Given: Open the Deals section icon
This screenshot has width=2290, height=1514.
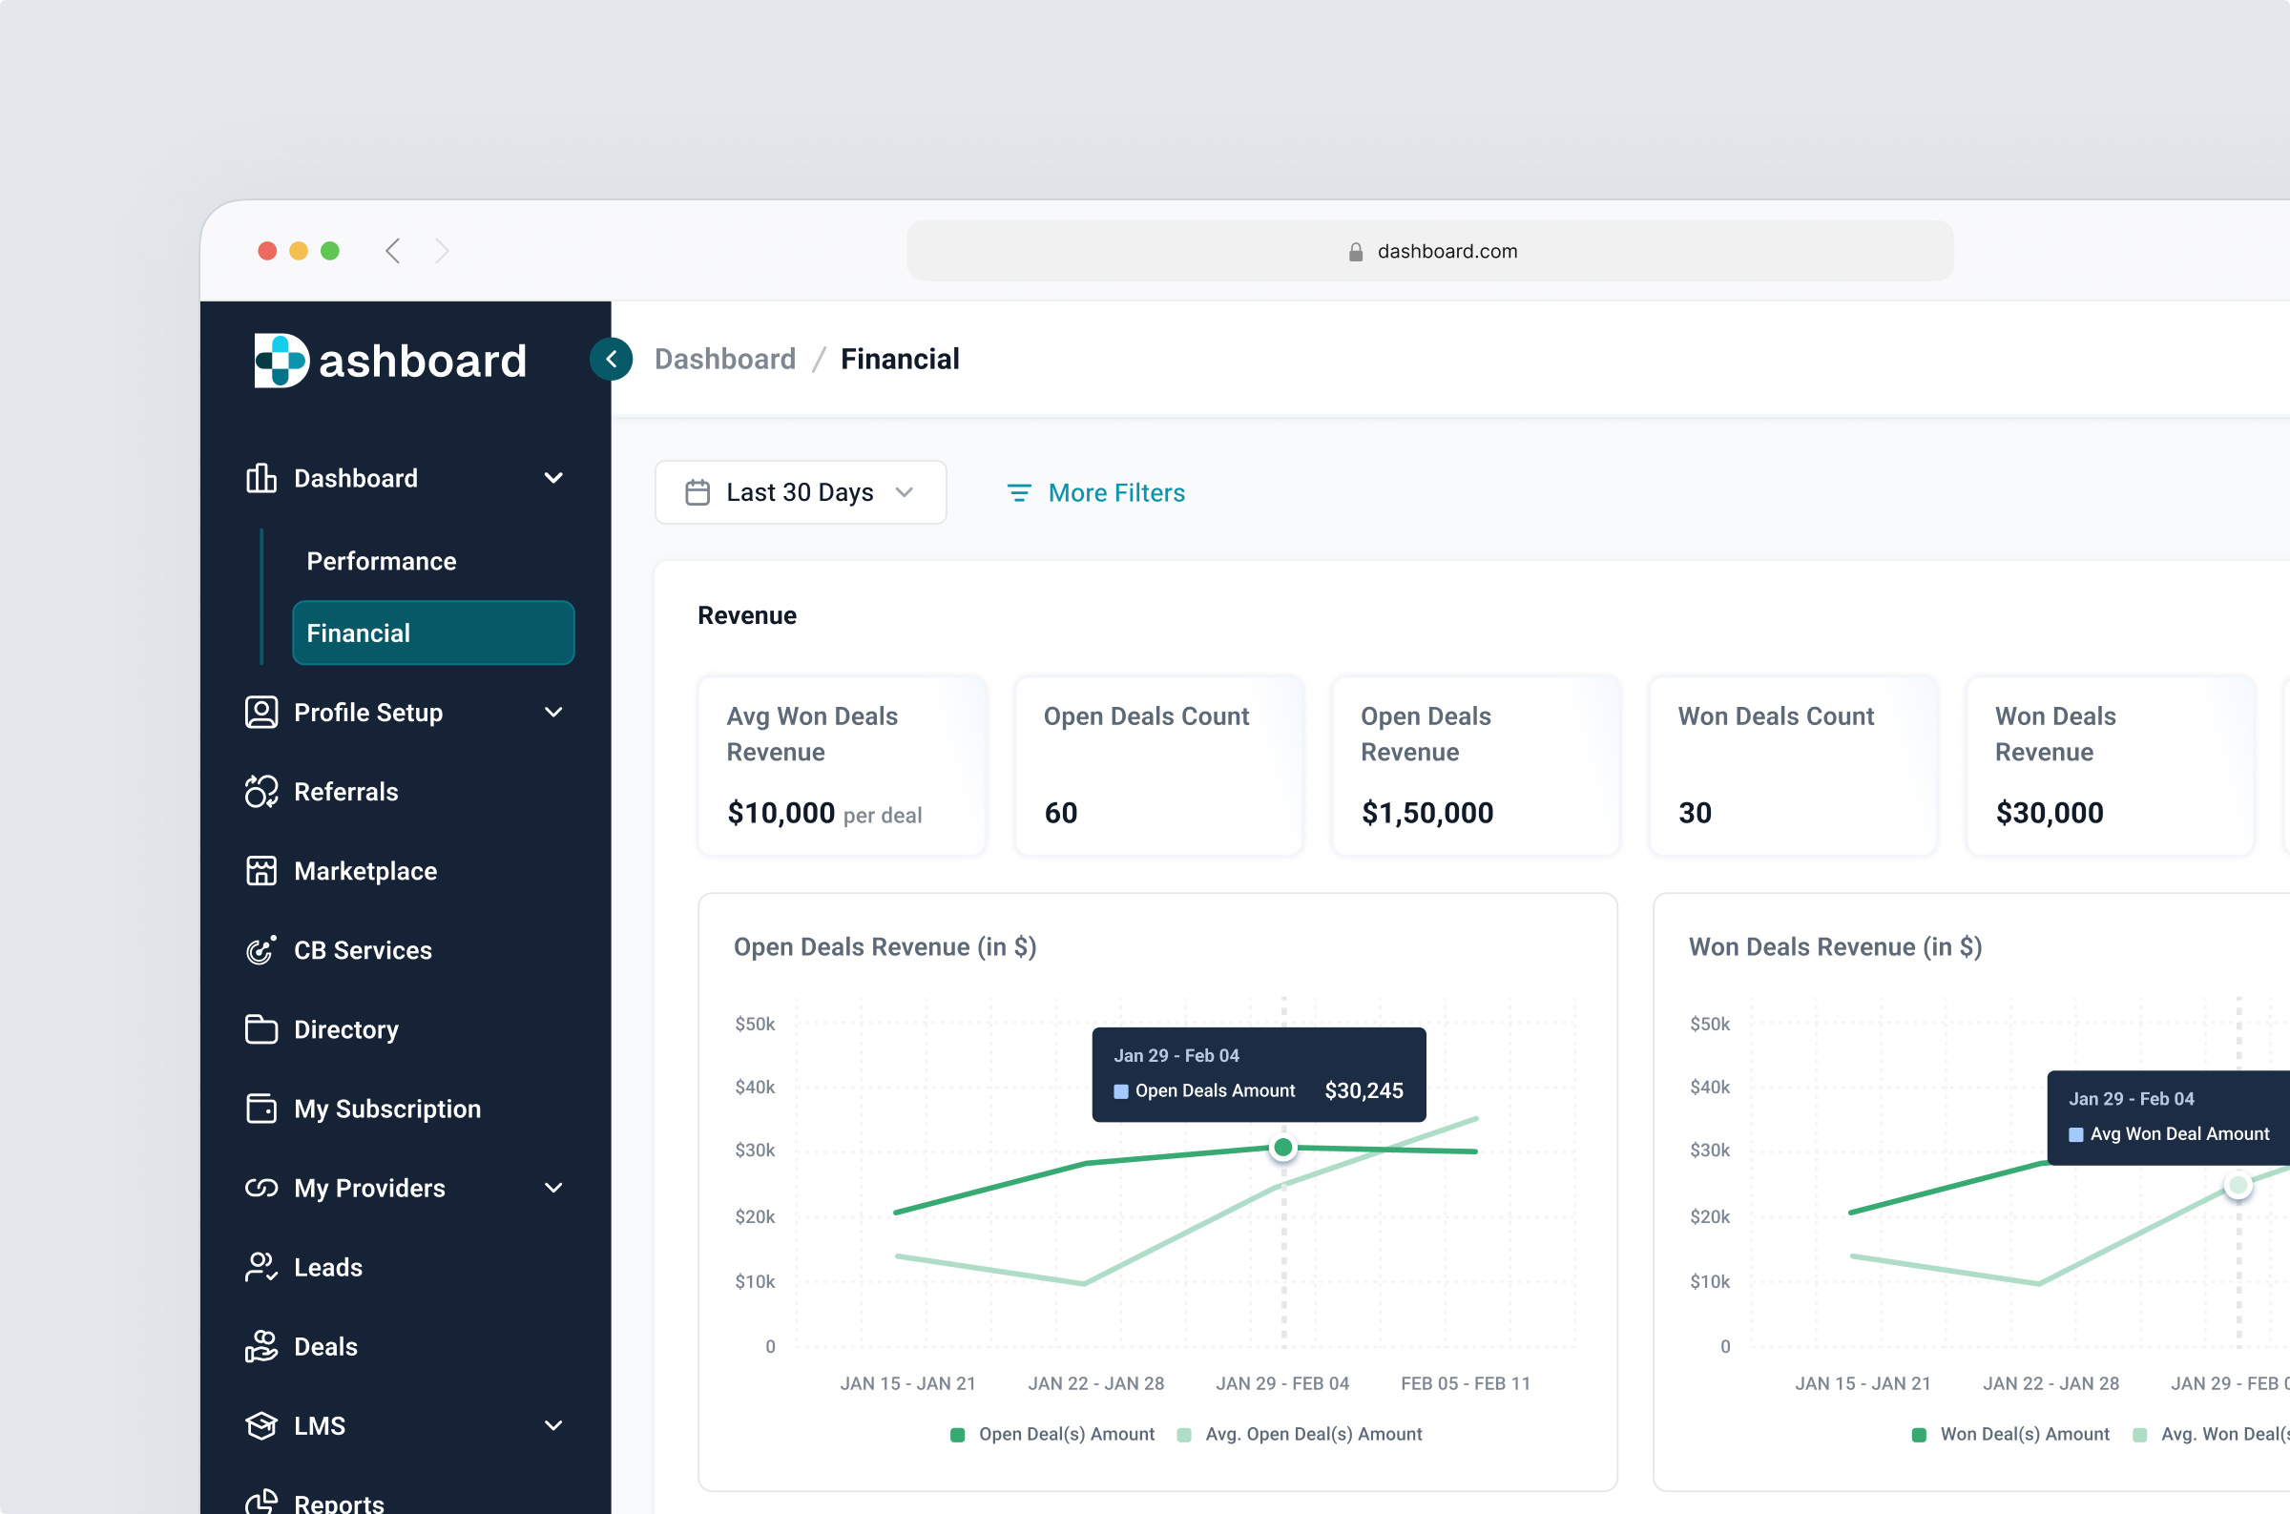Looking at the screenshot, I should click(x=260, y=1346).
